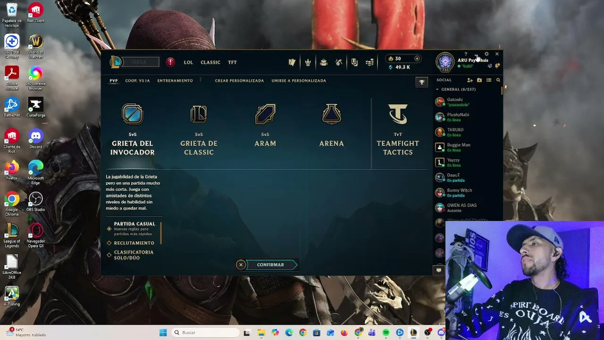
Task: Add Riot Points with plus button
Action: 417,59
